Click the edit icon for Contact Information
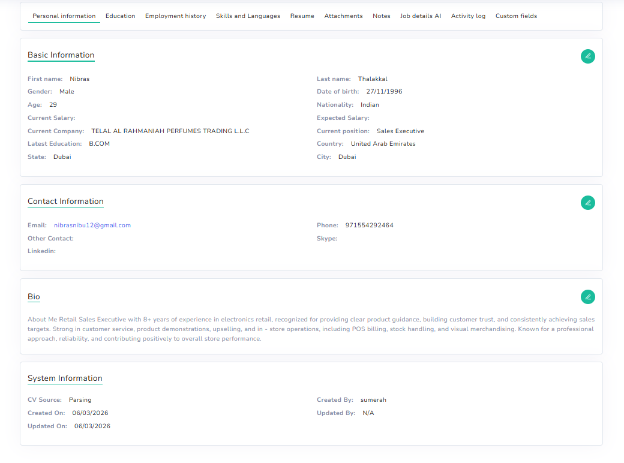This screenshot has width=624, height=463. pos(587,203)
